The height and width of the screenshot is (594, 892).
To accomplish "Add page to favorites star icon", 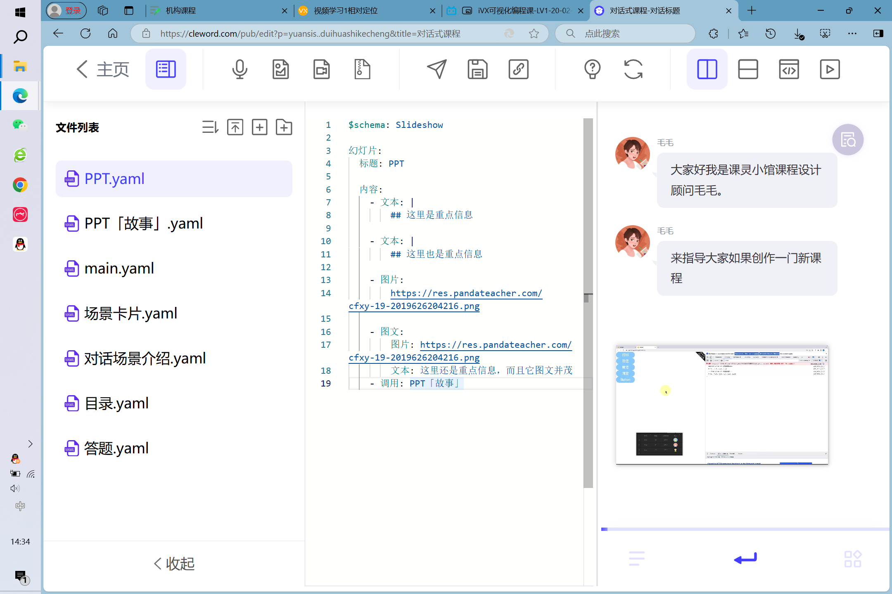I will point(534,33).
